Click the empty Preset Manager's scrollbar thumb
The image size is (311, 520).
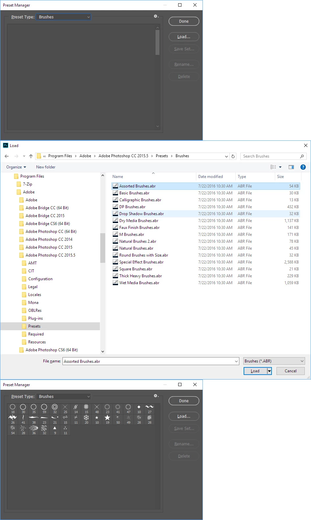click(157, 42)
